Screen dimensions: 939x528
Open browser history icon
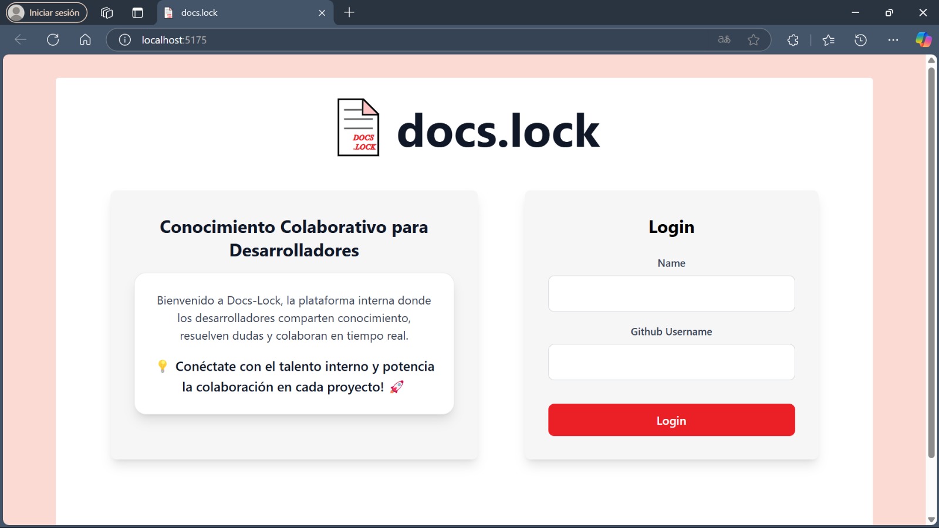tap(860, 40)
